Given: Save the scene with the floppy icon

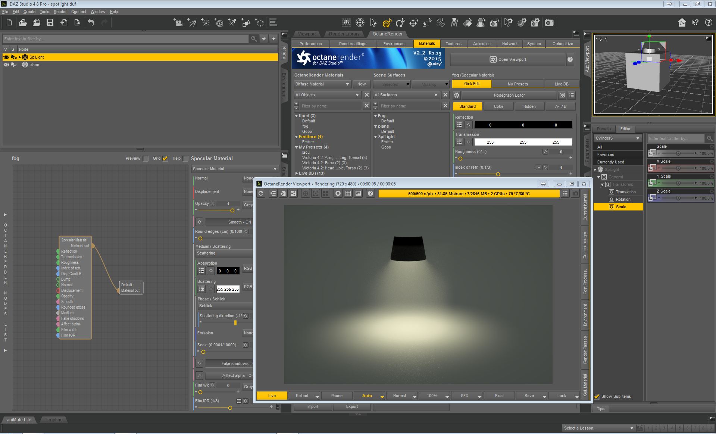Looking at the screenshot, I should [x=50, y=23].
